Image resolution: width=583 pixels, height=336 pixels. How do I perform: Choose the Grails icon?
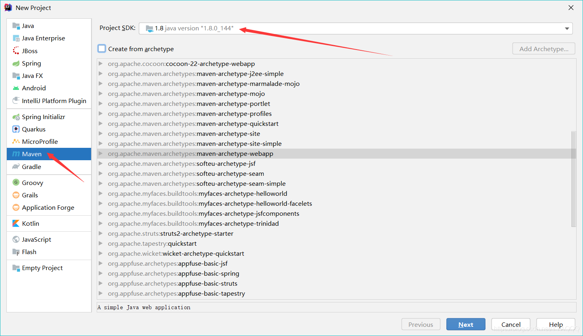tap(16, 195)
